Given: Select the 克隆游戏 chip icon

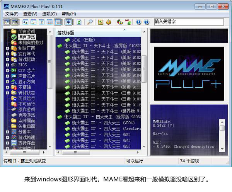Looking at the screenshot, I should tap(14, 115).
